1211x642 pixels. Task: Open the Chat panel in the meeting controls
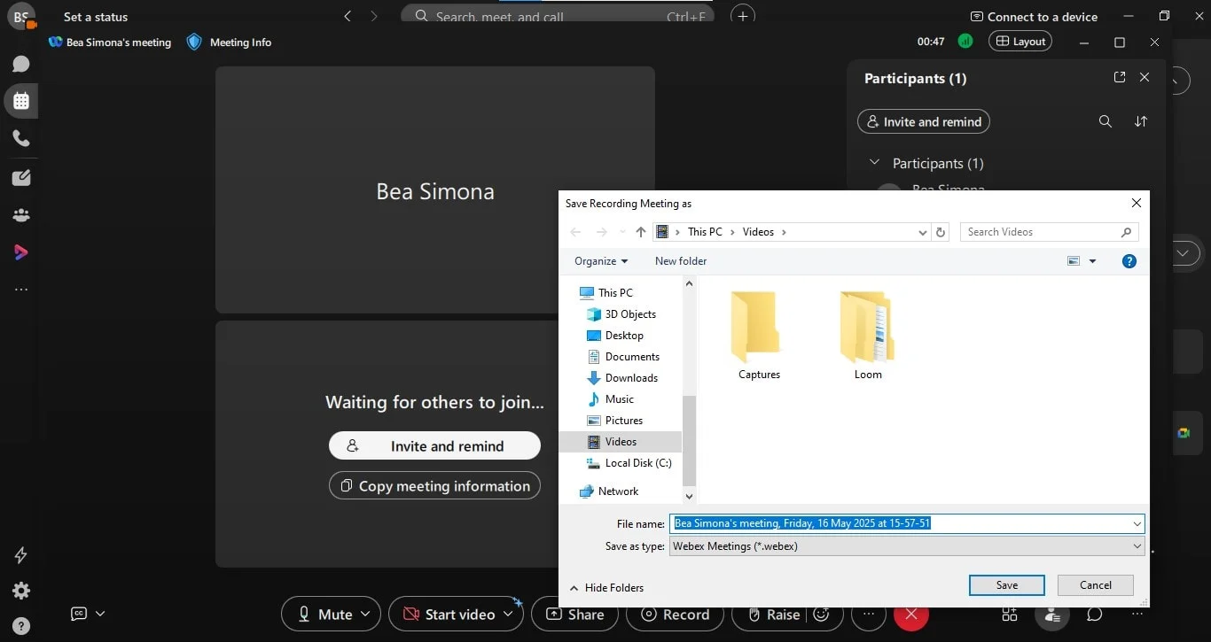pyautogui.click(x=1095, y=614)
